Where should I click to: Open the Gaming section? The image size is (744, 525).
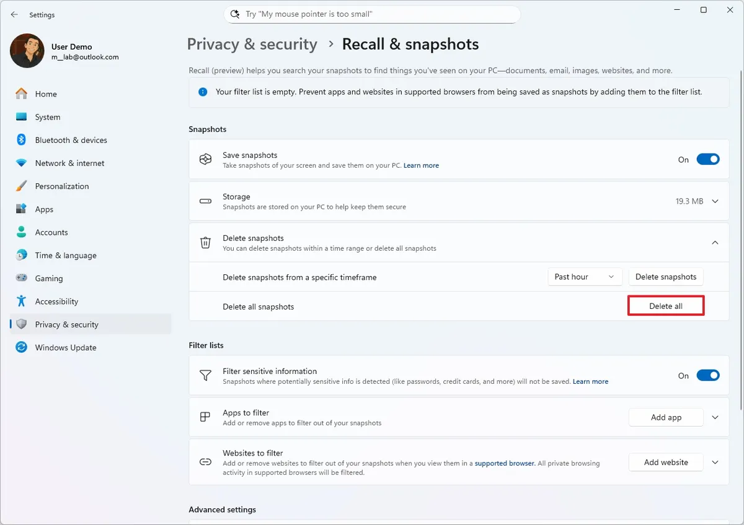[22, 278]
